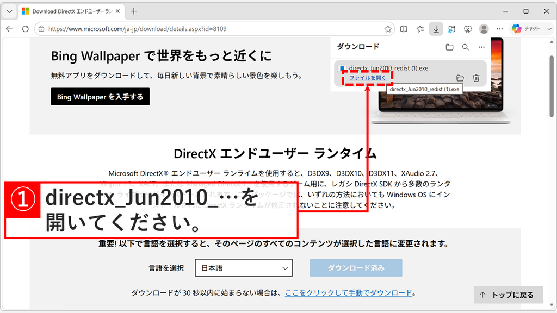This screenshot has height=313, width=557.
Task: Open more options in the Downloads panel
Action: pyautogui.click(x=481, y=47)
